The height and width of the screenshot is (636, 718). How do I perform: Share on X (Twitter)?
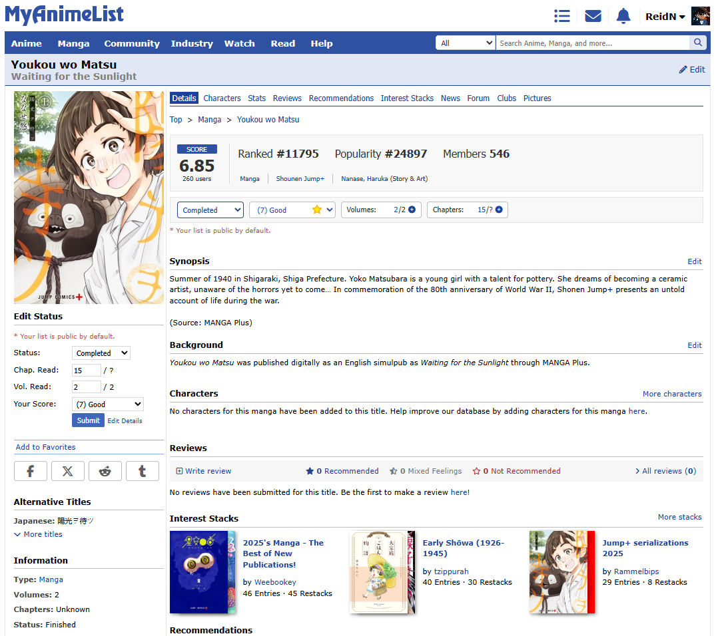pyautogui.click(x=68, y=471)
